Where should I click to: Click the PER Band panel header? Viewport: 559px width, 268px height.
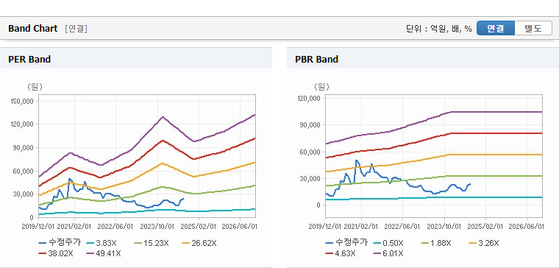coord(136,59)
